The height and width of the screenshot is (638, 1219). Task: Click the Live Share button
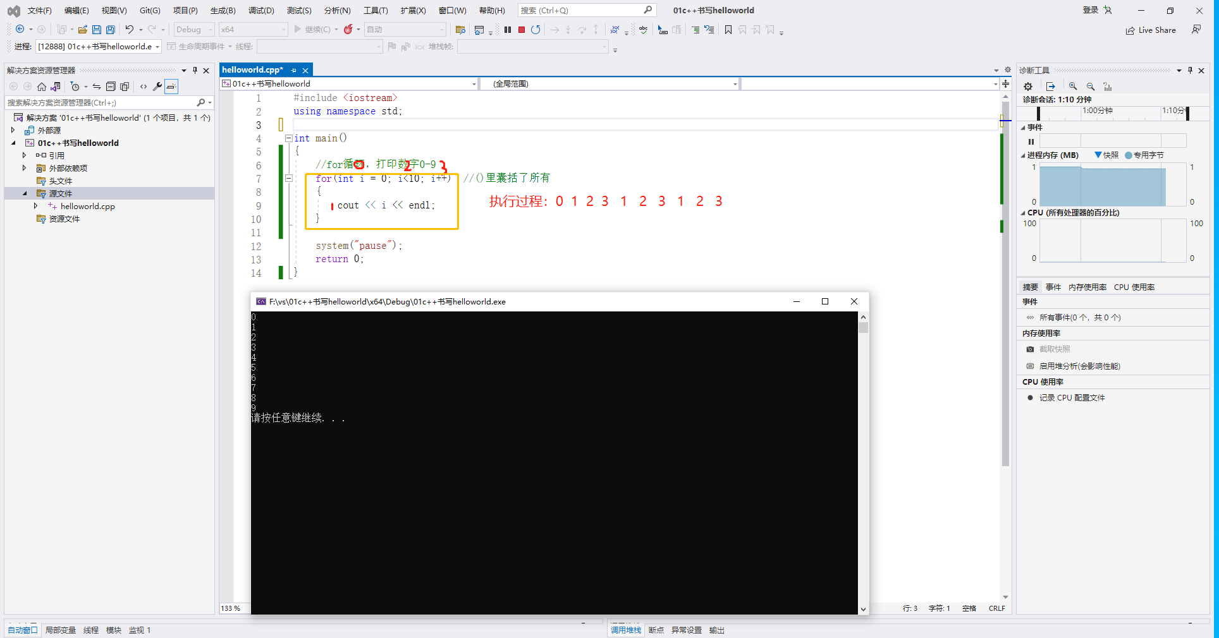(x=1151, y=30)
